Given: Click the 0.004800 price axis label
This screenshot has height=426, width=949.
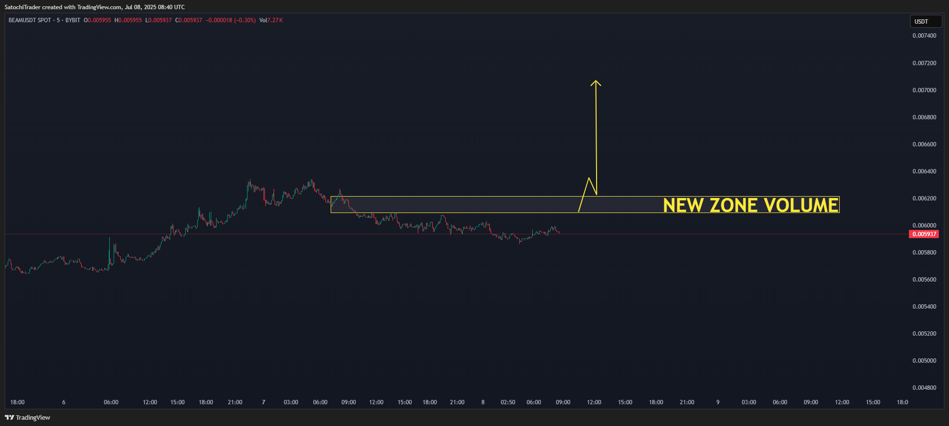Looking at the screenshot, I should [924, 388].
